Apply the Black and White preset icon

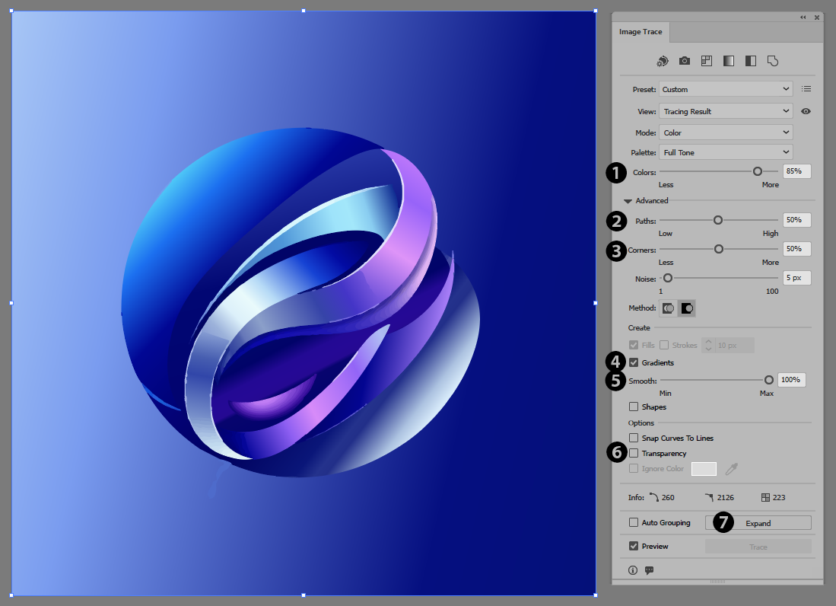click(x=751, y=61)
